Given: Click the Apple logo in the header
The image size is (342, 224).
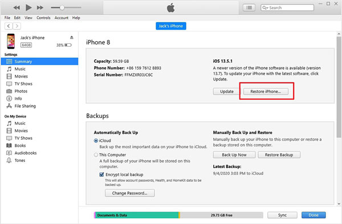Looking at the screenshot, I should (170, 8).
